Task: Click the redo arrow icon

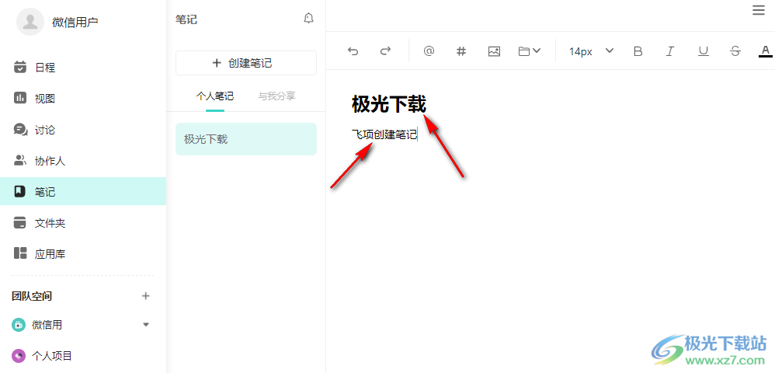Action: coord(385,51)
